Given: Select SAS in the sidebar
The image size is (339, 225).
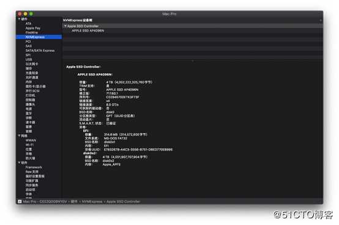Looking at the screenshot, I should [29, 46].
